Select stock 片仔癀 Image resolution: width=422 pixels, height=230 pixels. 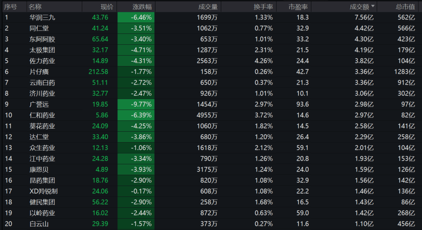pos(39,72)
